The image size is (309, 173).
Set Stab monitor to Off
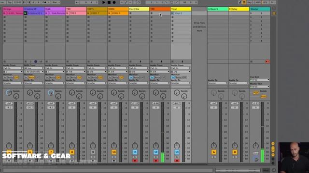pyautogui.click(x=58, y=77)
